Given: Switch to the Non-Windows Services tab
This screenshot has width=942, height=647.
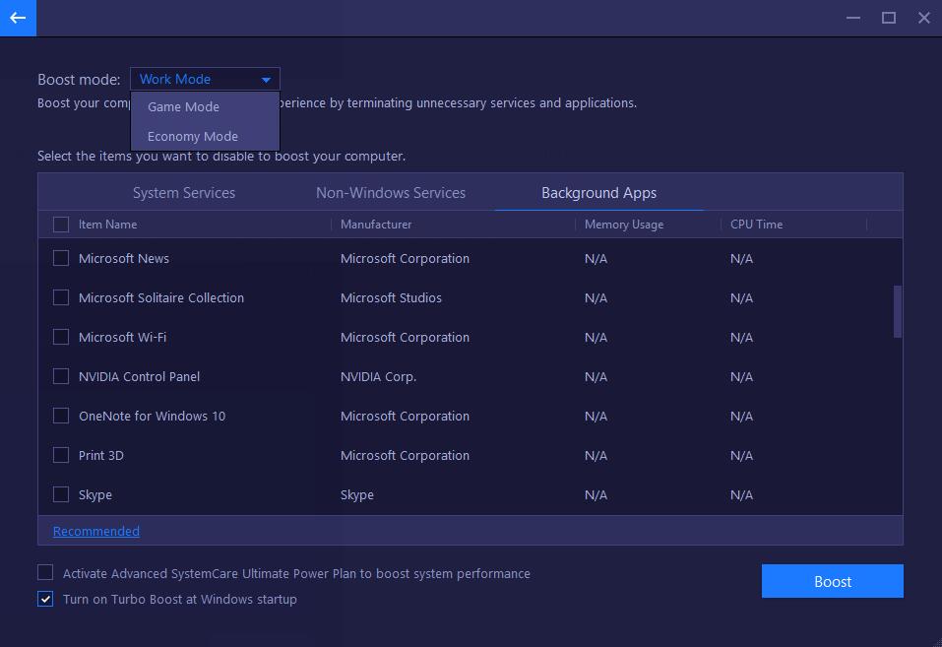Looking at the screenshot, I should [x=391, y=193].
